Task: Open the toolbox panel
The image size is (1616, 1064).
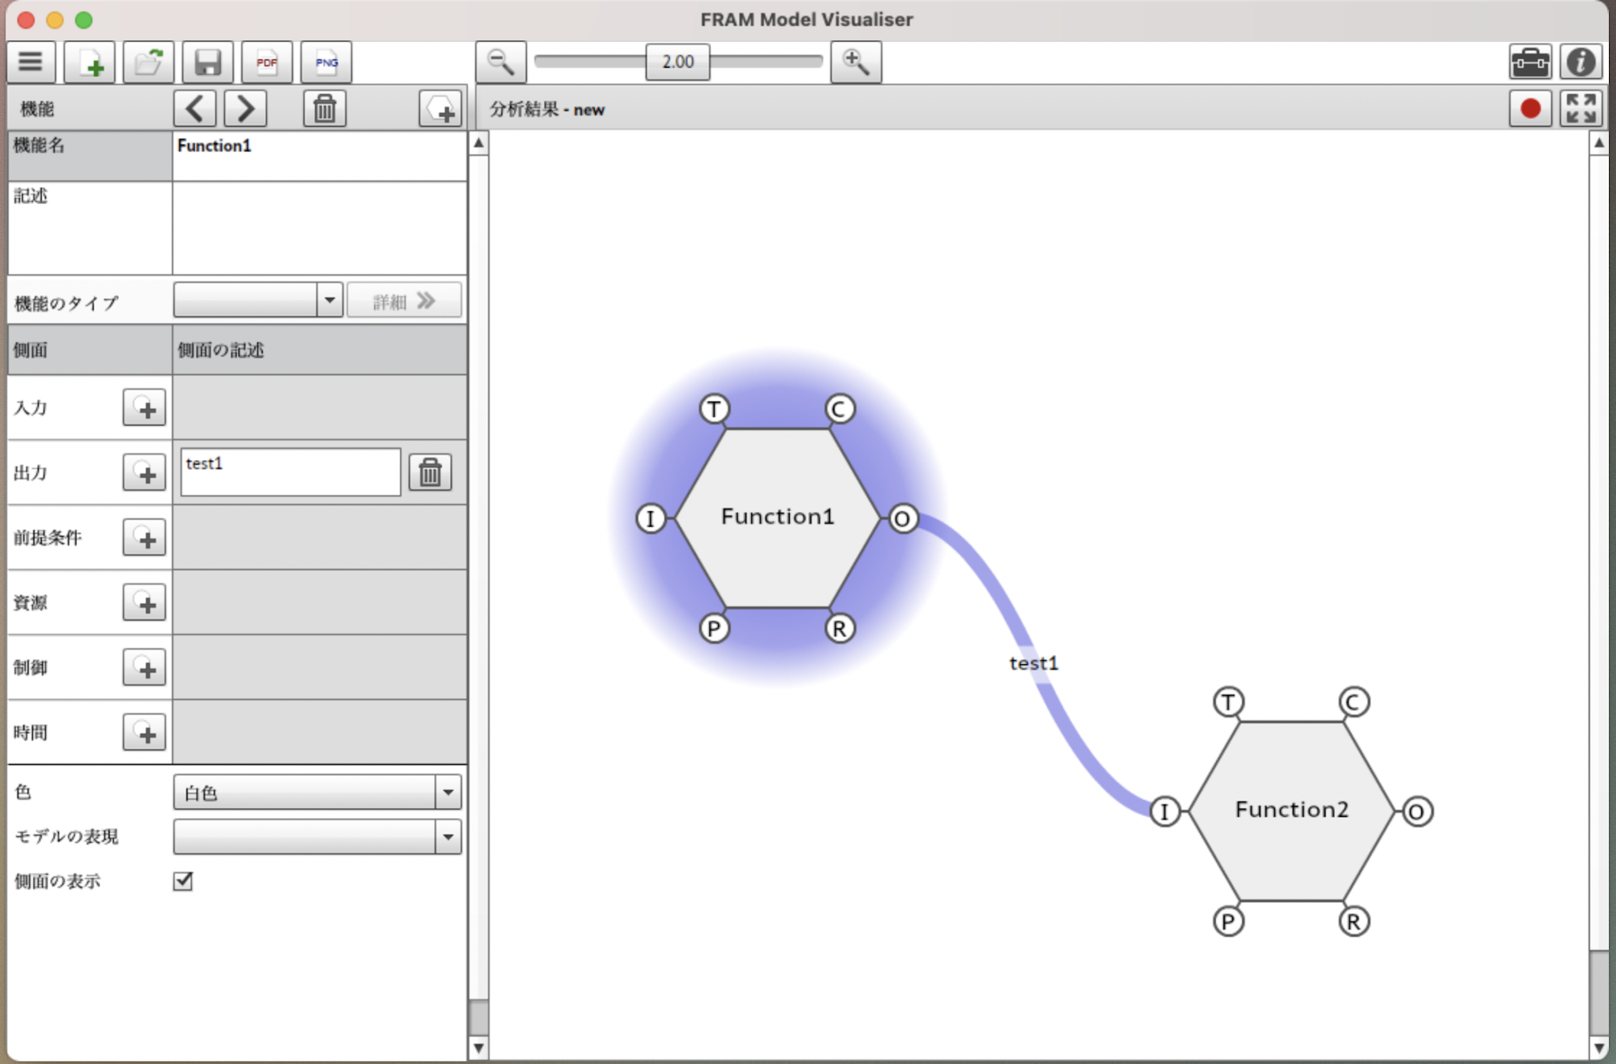Action: pyautogui.click(x=1531, y=62)
